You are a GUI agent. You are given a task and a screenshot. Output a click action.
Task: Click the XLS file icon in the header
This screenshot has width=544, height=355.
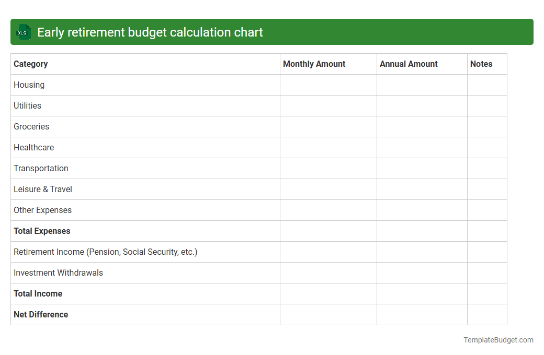coord(23,32)
